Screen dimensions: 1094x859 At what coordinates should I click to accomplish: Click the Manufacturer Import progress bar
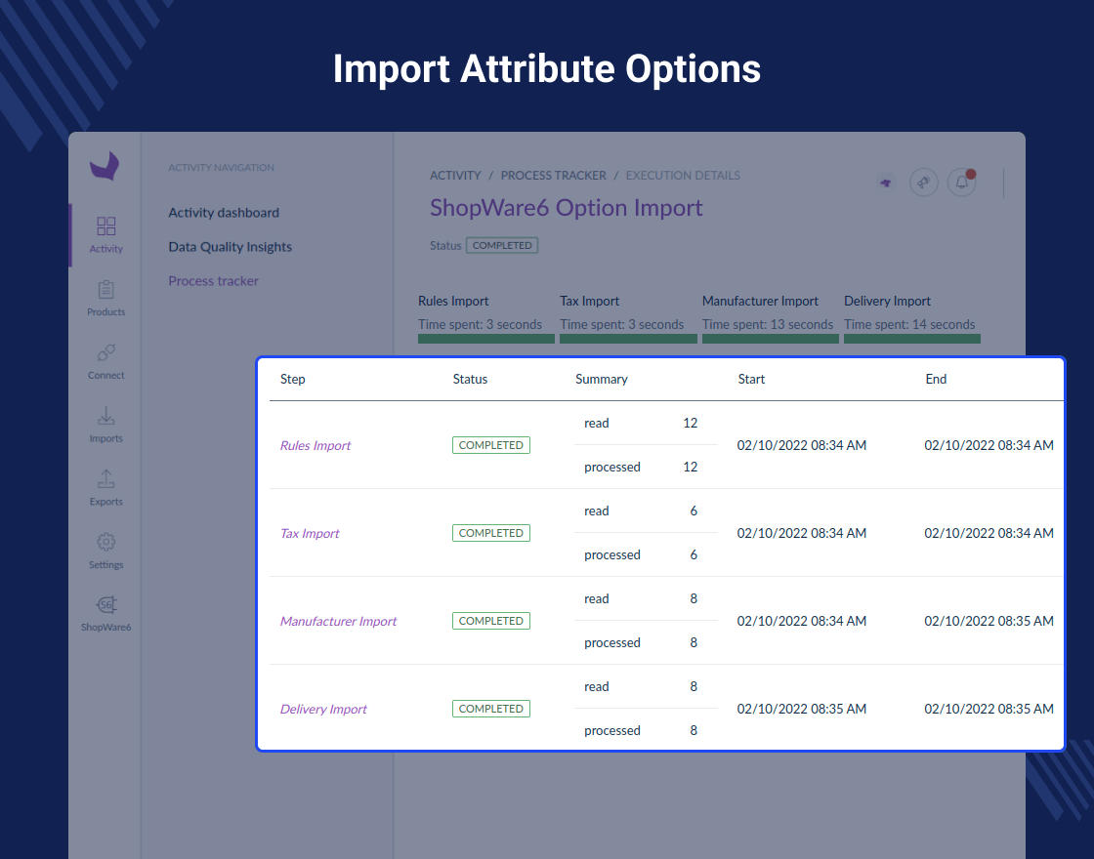pos(771,339)
